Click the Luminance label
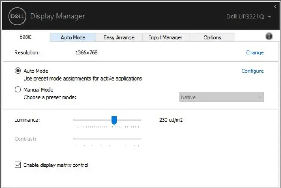 (x=27, y=120)
